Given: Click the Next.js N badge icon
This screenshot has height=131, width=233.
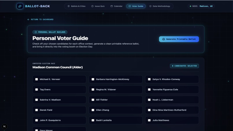Looking at the screenshot, I should [5, 126].
